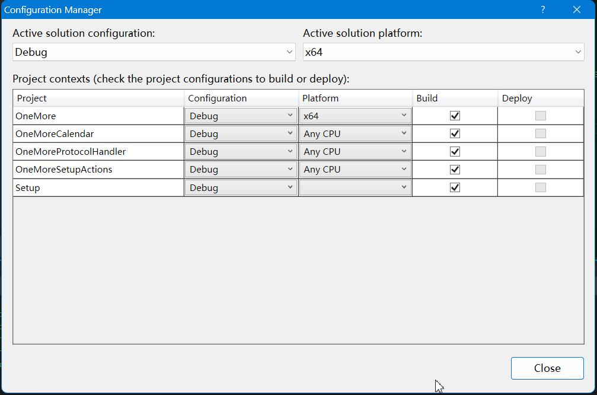This screenshot has height=395, width=597.
Task: Open Active solution platform dropdown
Action: [x=443, y=52]
